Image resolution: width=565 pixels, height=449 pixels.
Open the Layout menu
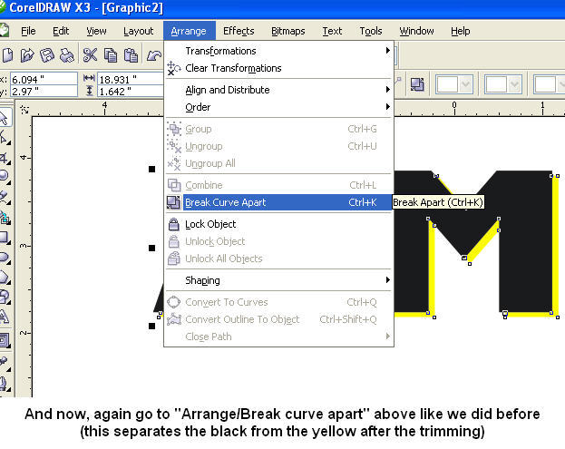pos(139,31)
